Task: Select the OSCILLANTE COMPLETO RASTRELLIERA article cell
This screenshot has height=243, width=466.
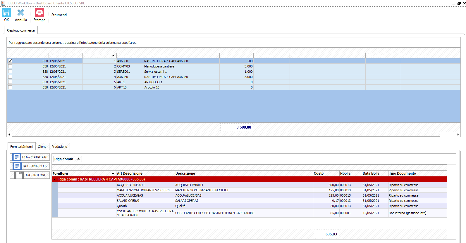Action: click(x=145, y=213)
